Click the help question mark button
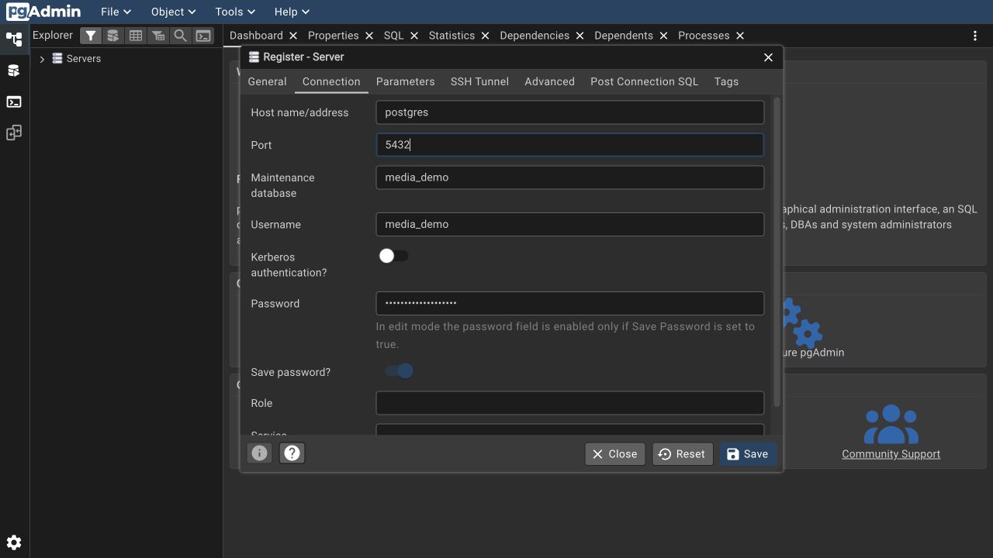 coord(292,453)
